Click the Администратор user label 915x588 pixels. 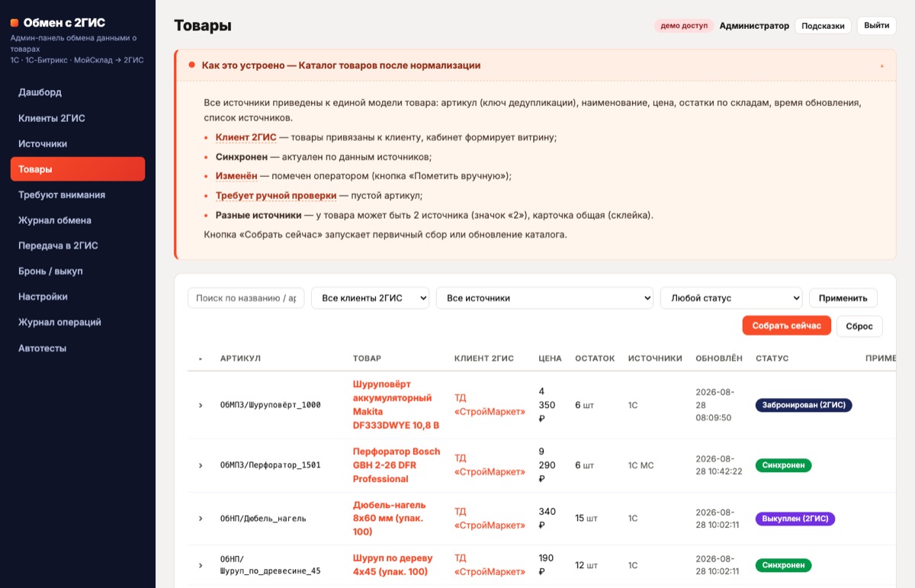click(754, 26)
